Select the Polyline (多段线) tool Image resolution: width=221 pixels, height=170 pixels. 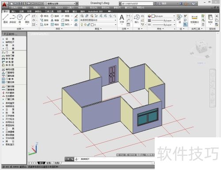12,19
